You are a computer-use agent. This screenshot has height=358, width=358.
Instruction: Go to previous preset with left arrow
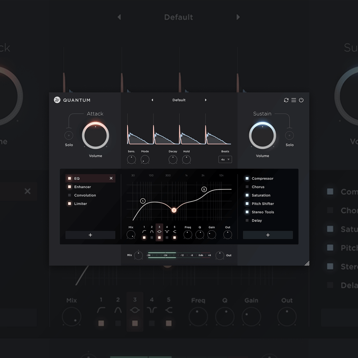pyautogui.click(x=153, y=100)
